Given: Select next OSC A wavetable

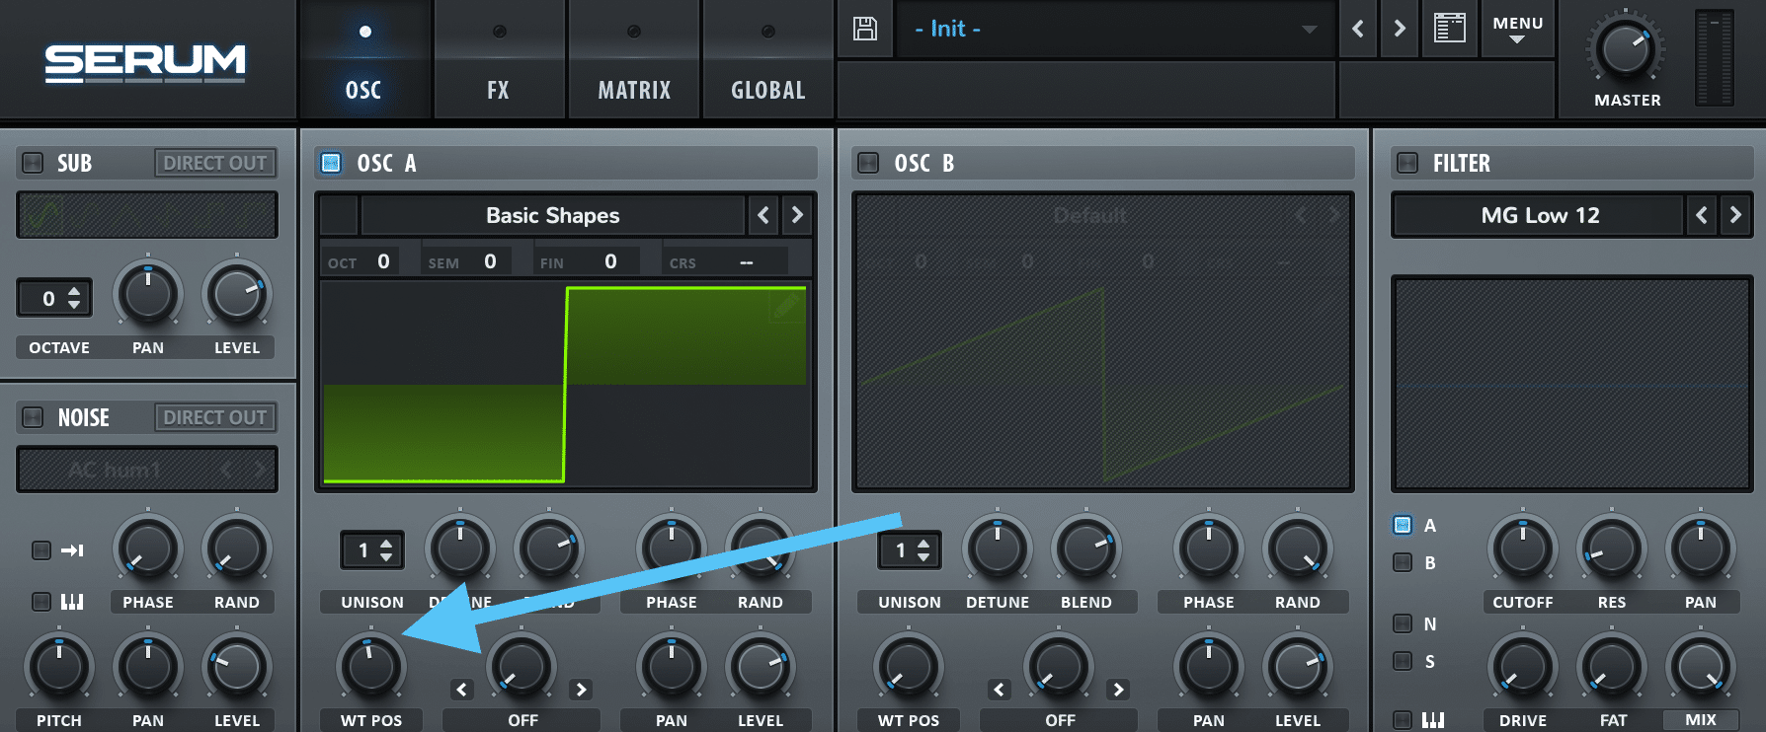Looking at the screenshot, I should [797, 215].
